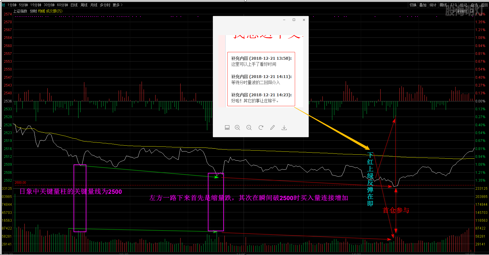The width and height of the screenshot is (489, 255).
Task: Click the 标记 mark button
Action: (x=463, y=5)
